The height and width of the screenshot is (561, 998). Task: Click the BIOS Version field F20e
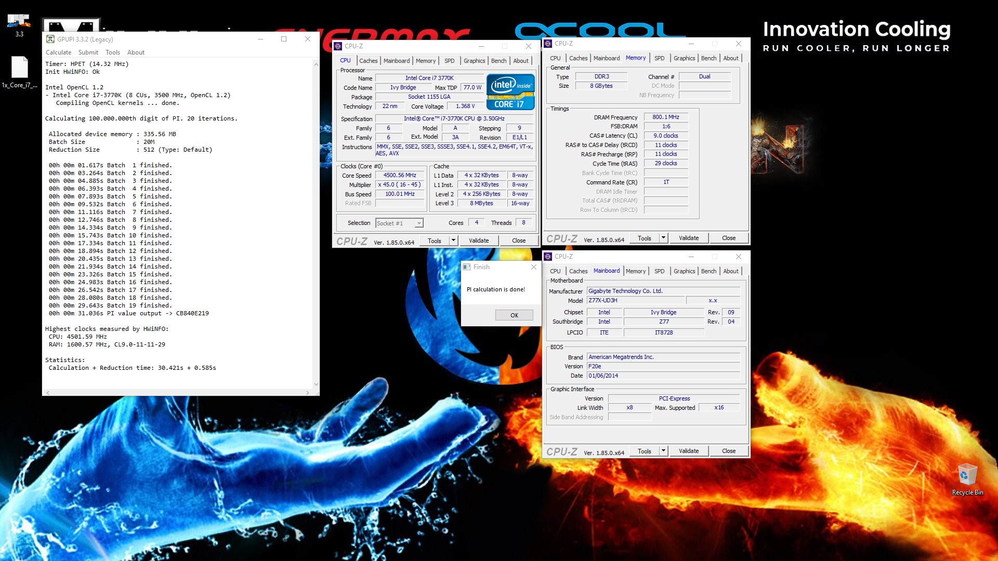[663, 367]
